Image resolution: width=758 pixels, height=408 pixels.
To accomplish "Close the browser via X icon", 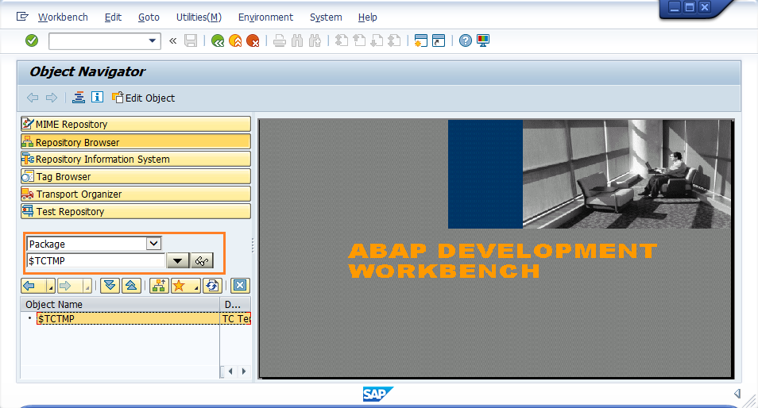I will point(240,286).
